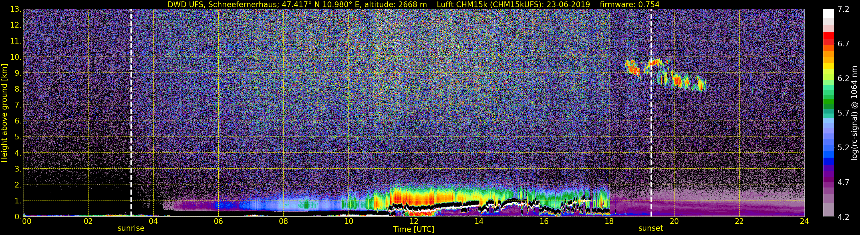Click the time axis tick label '18'
Image resolution: width=860 pixels, height=235 pixels.
click(609, 222)
